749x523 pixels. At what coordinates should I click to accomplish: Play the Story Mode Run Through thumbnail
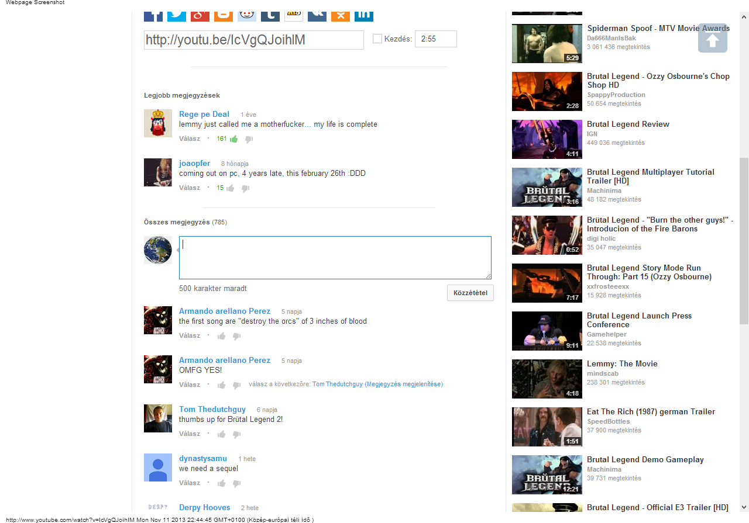pos(547,283)
